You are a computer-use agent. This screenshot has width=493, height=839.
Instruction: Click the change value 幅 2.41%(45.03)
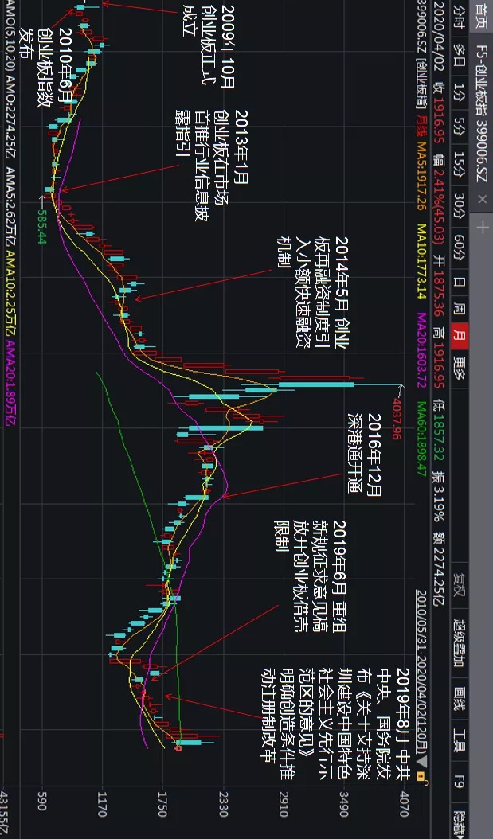click(x=440, y=198)
